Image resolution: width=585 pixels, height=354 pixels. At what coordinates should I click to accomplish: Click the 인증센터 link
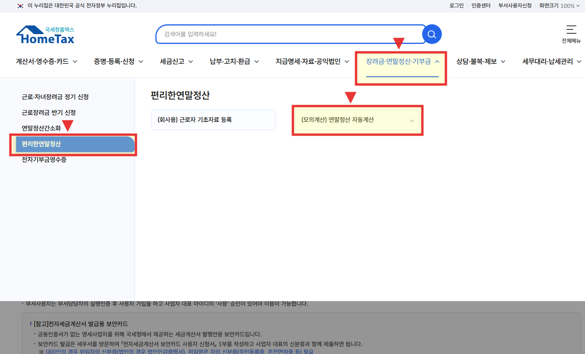[481, 5]
